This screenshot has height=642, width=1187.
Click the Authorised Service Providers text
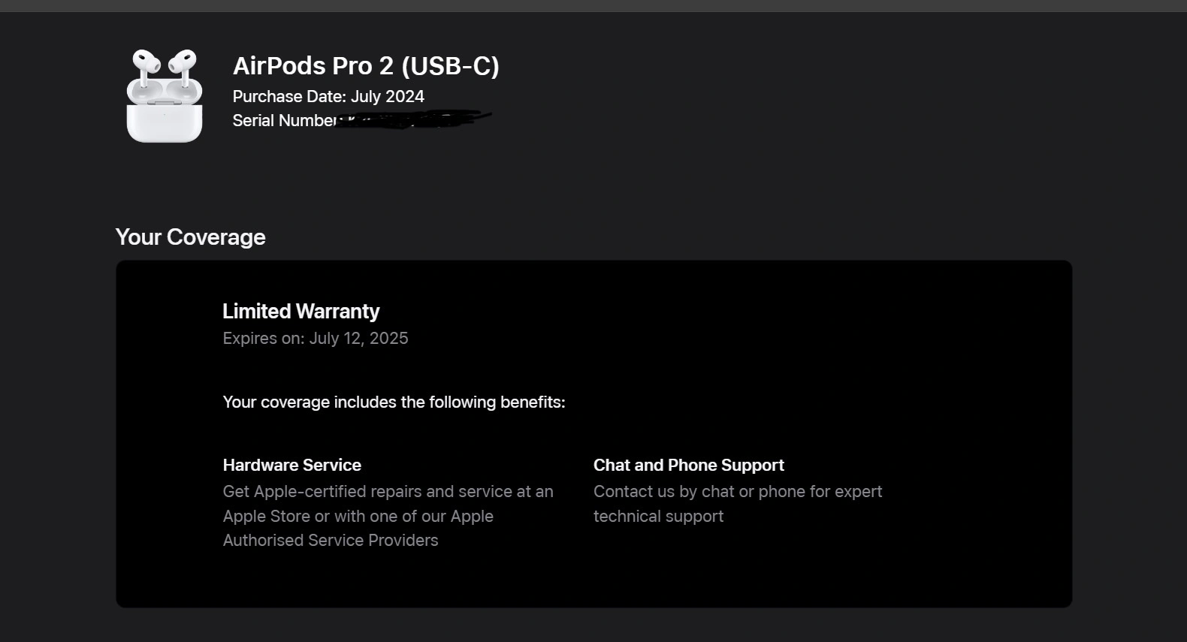pos(331,540)
